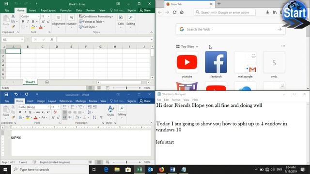Toggle Italic in Word Font group

25,112
